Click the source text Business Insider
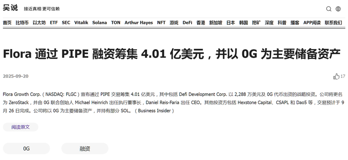This screenshot has height=160, width=348. tap(154, 111)
